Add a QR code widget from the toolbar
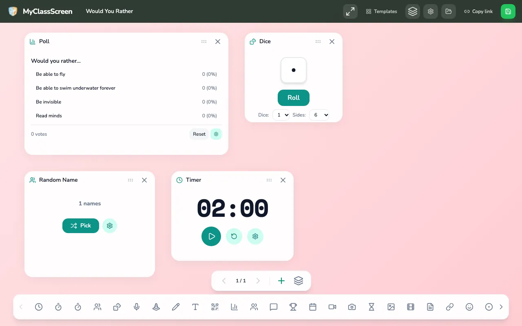 pos(215,307)
